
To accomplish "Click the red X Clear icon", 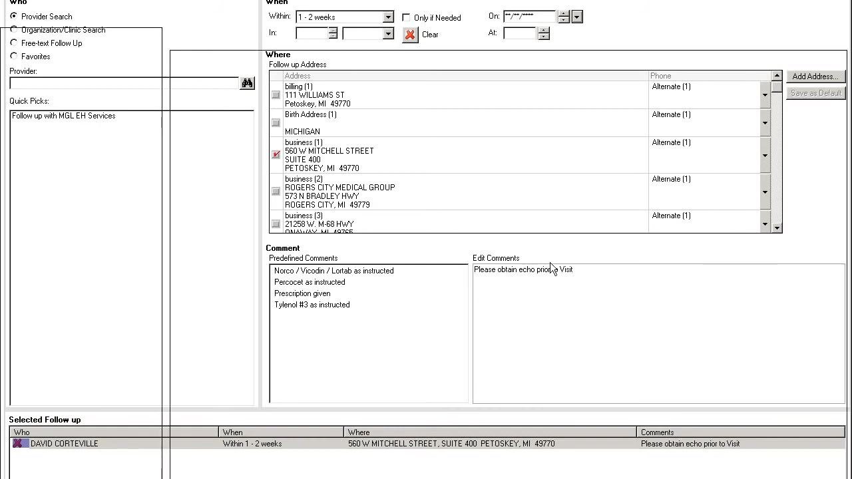I will [410, 35].
